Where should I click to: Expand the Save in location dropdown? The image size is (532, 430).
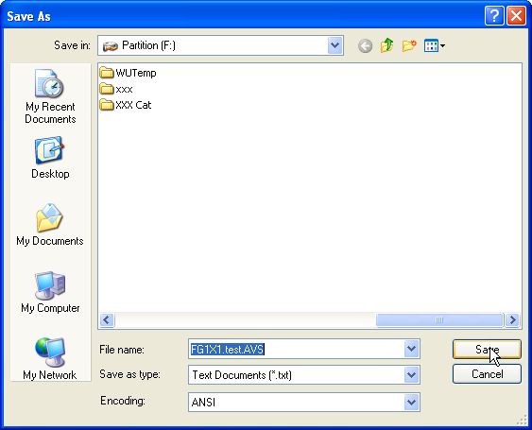335,45
